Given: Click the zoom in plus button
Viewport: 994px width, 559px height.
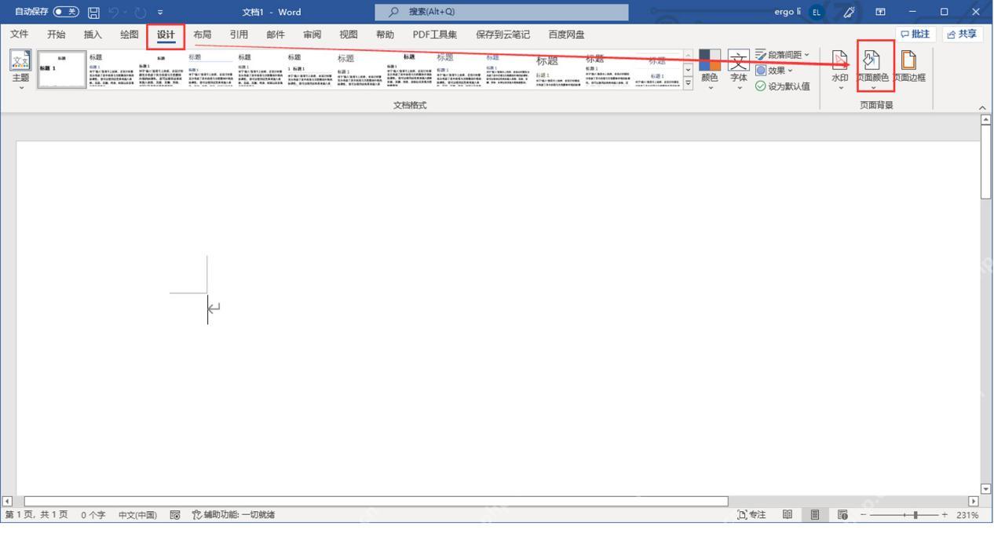Looking at the screenshot, I should [945, 515].
